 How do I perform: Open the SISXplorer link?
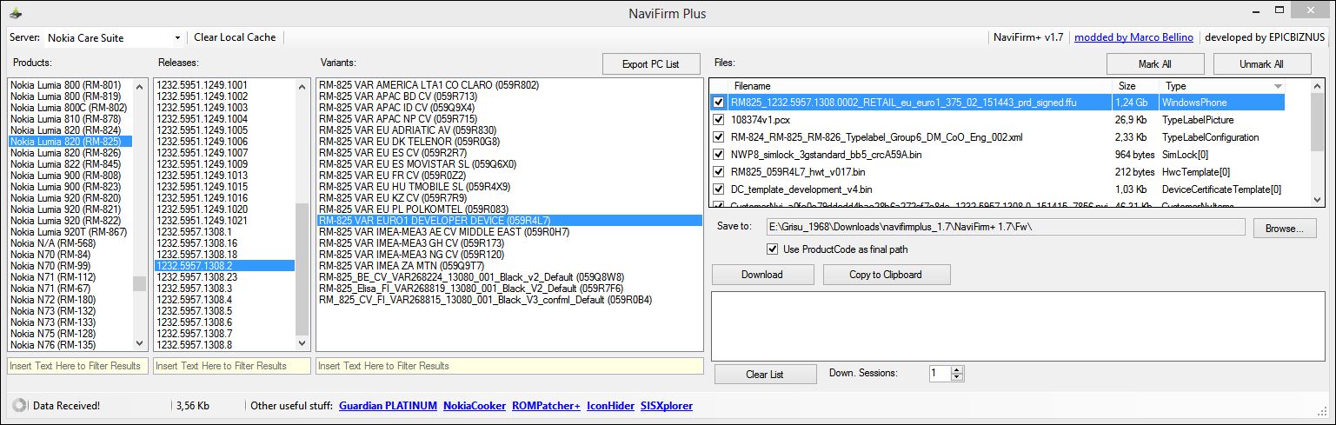[x=668, y=406]
